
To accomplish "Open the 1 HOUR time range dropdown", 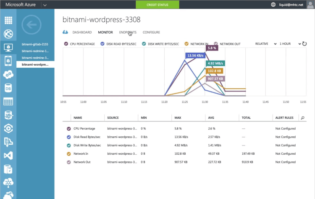I will pos(290,43).
